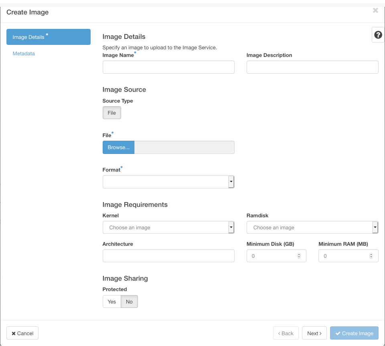Focus the Image Description field

pyautogui.click(x=312, y=67)
